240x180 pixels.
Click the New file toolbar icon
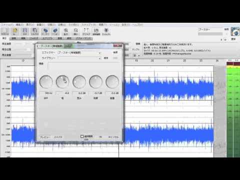(x=5, y=31)
